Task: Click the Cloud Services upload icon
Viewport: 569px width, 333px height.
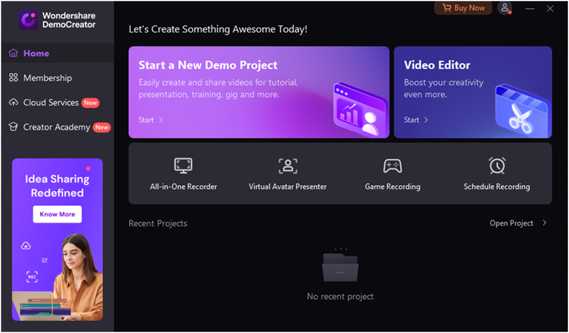Action: (13, 102)
